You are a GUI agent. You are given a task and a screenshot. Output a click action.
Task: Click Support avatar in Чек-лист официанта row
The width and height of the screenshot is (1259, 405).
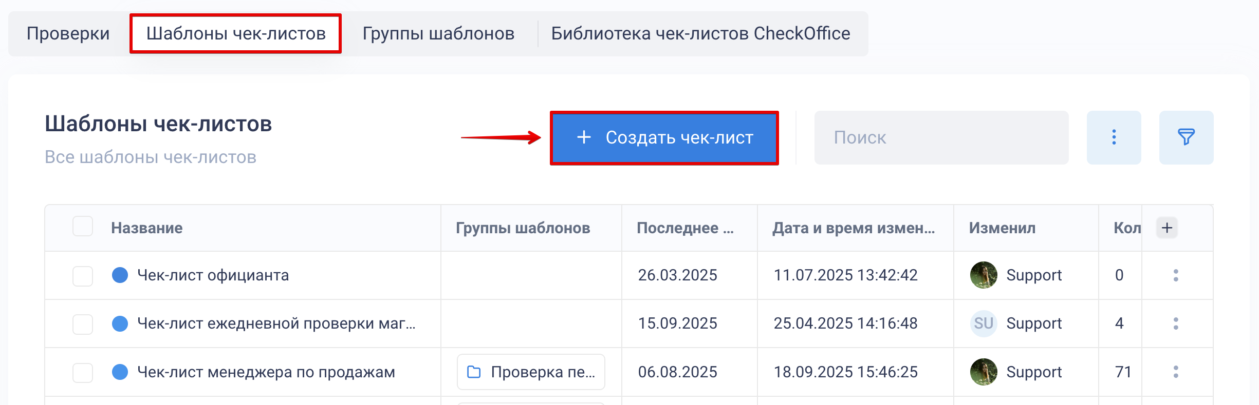point(984,275)
